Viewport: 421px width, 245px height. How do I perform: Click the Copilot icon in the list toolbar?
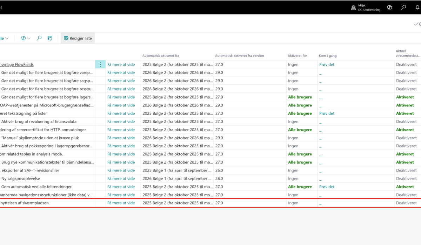tap(23, 38)
